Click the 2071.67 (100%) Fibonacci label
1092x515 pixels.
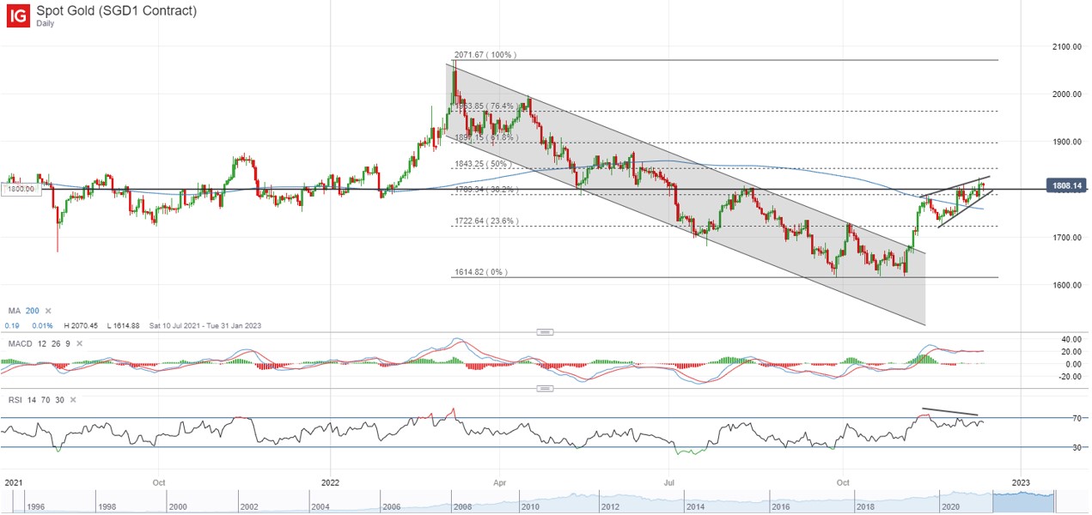485,55
